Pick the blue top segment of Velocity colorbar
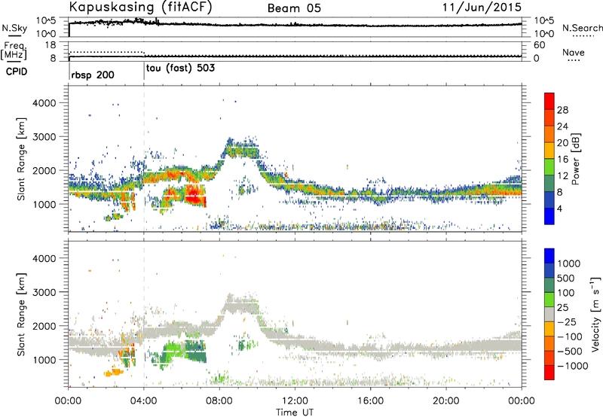This screenshot has height=417, width=603. pyautogui.click(x=549, y=256)
